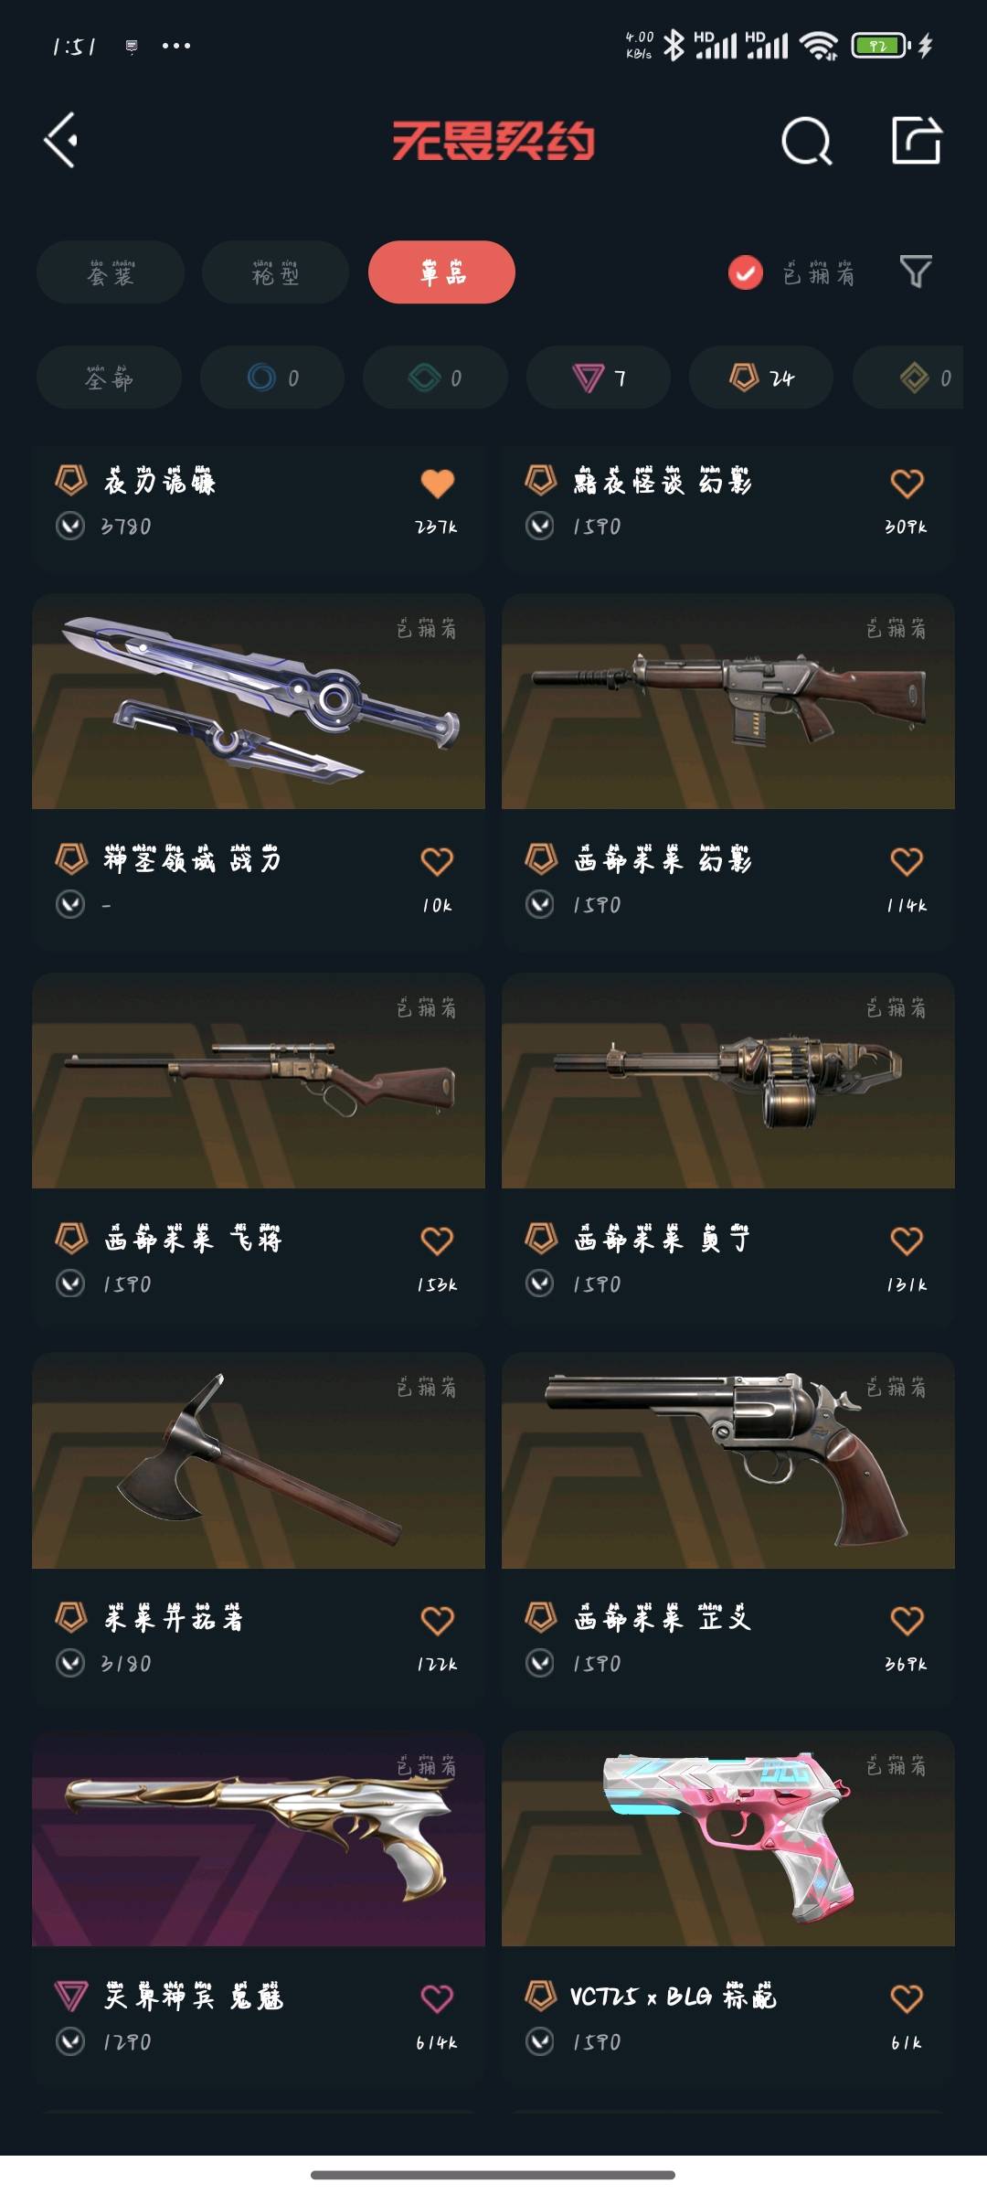Screen dimensions: 987x2194
Task: Open the 神圣领域 战刃 knife thumbnail
Action: pyautogui.click(x=259, y=701)
